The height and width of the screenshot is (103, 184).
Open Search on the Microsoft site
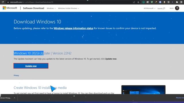(x=161, y=8)
